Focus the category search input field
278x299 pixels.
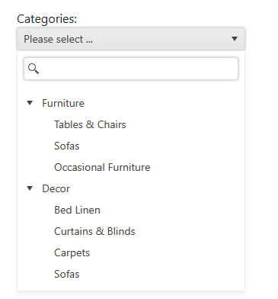[x=131, y=69]
